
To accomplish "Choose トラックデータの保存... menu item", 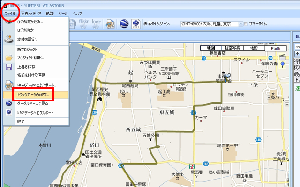I will pyautogui.click(x=36, y=94).
